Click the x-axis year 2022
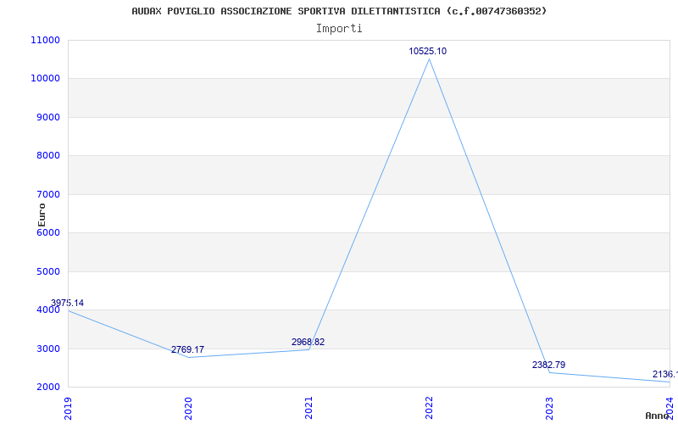Image resolution: width=678 pixels, height=424 pixels. (429, 408)
